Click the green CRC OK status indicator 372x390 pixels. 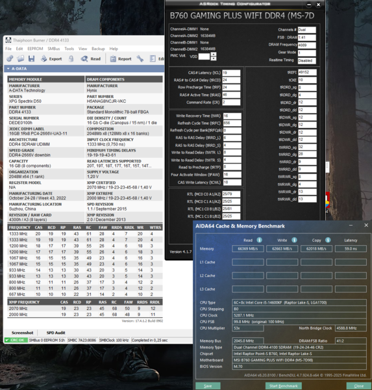(16, 340)
